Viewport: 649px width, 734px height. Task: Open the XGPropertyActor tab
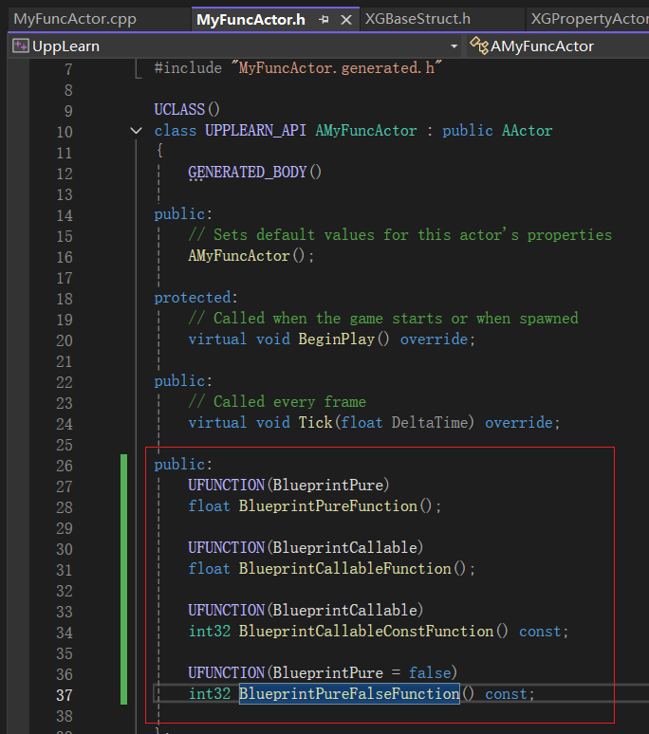[x=589, y=19]
